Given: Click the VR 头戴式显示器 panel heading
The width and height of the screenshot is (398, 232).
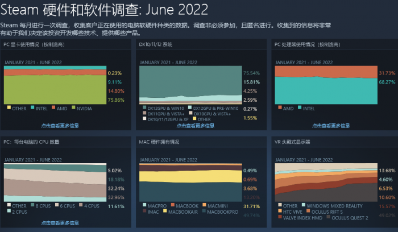Looking at the screenshot, I should tap(296, 141).
